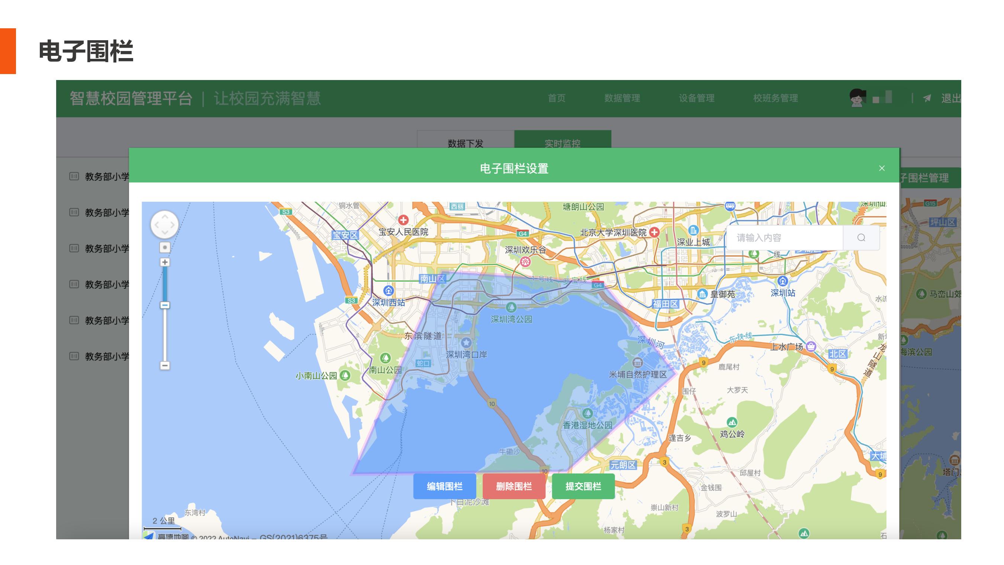Click the 西丽 label at map top
Viewport: 1004px width, 565px height.
pyautogui.click(x=457, y=207)
